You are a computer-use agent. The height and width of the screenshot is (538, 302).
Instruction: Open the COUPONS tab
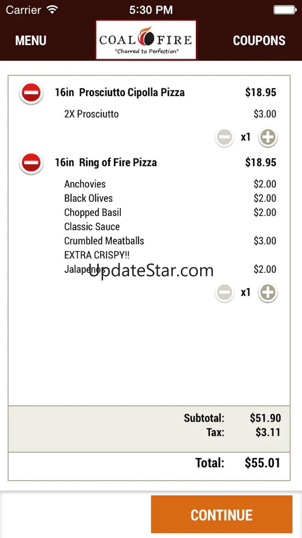[259, 41]
